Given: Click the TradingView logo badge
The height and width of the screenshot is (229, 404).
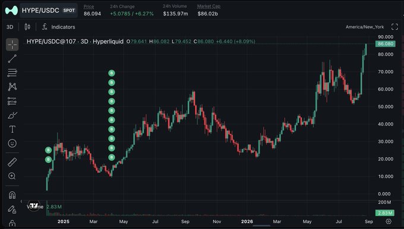Looking at the screenshot, I should pos(34,206).
